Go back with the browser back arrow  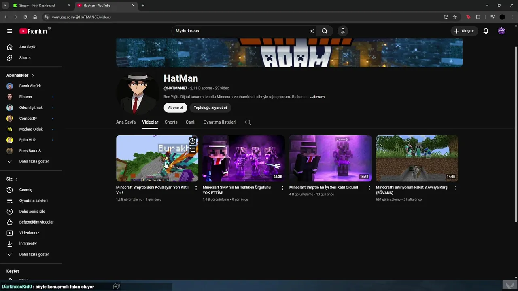6,17
